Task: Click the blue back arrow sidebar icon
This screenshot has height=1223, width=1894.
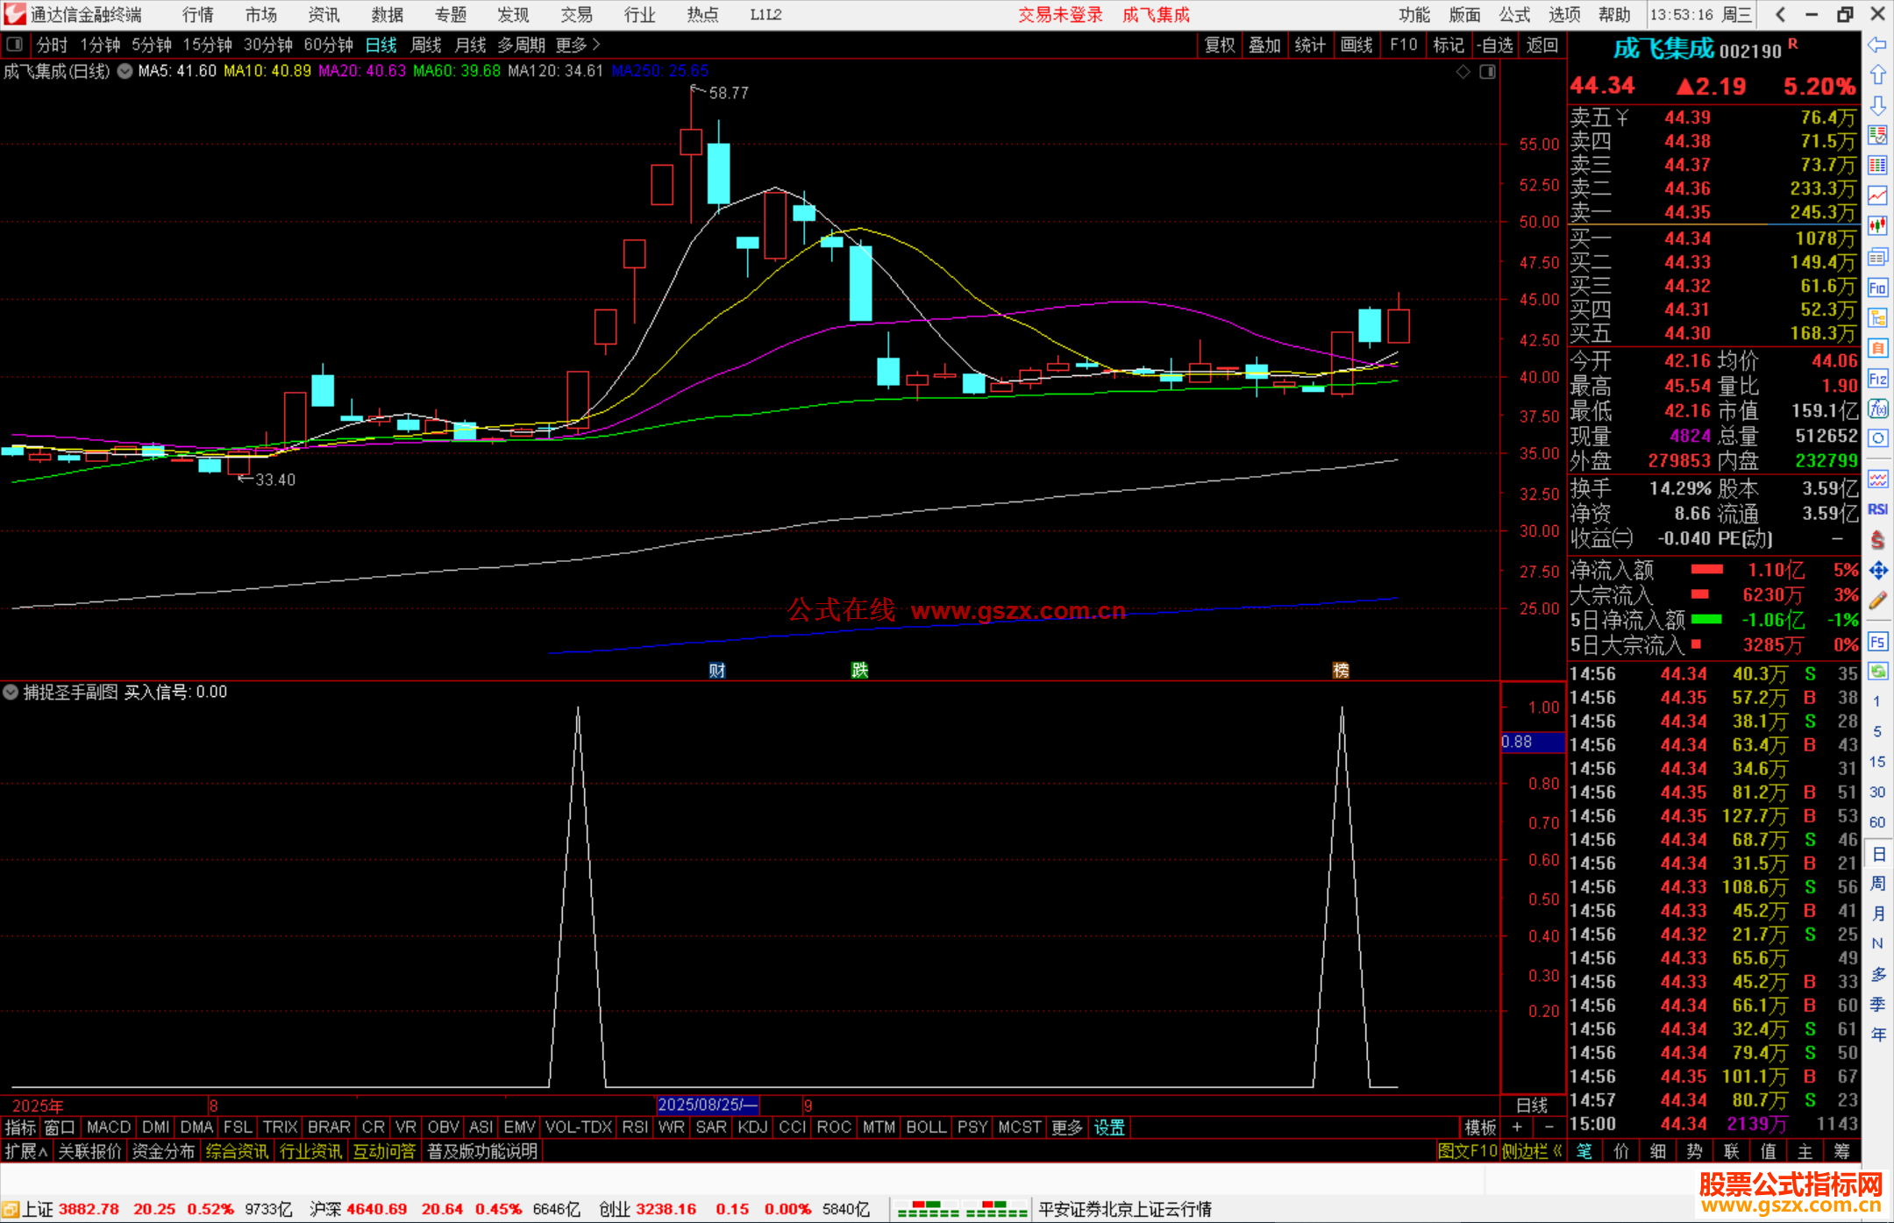Action: pyautogui.click(x=1877, y=45)
